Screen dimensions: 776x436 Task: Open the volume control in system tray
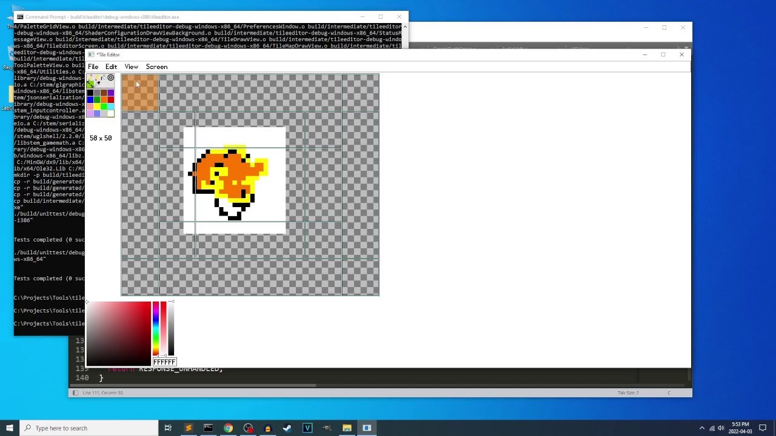[722, 428]
